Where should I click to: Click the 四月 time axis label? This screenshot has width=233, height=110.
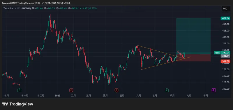coord(105,95)
